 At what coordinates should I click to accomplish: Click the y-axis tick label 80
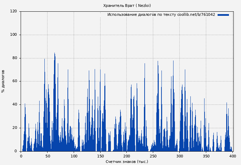14,58
